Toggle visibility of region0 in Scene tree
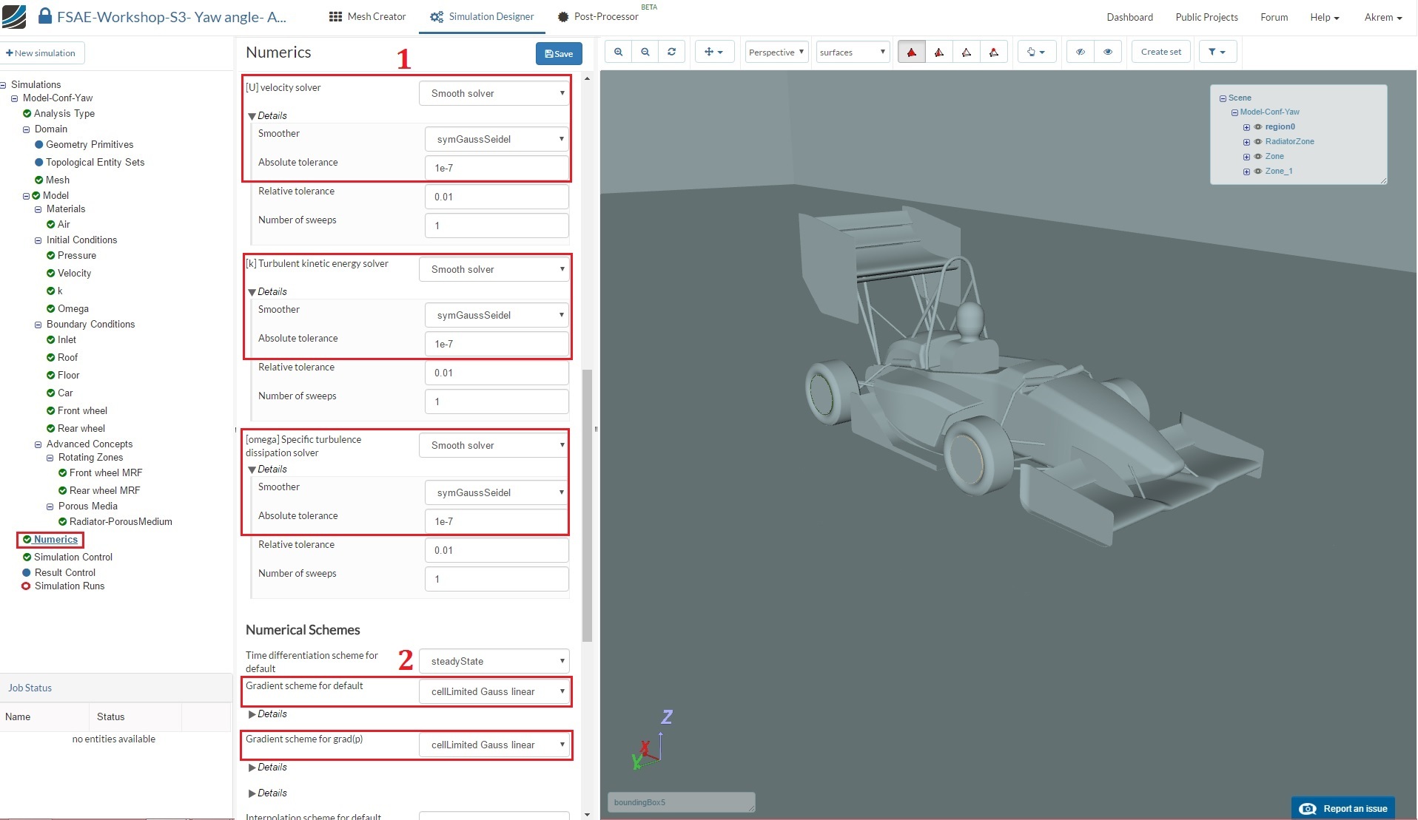The height and width of the screenshot is (820, 1418). tap(1257, 127)
